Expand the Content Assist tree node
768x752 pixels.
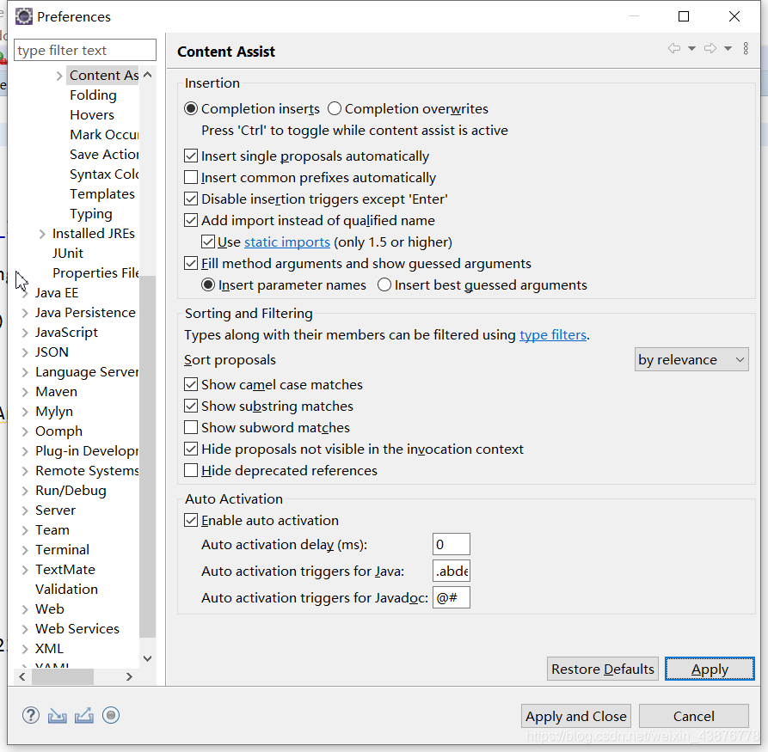(x=59, y=76)
